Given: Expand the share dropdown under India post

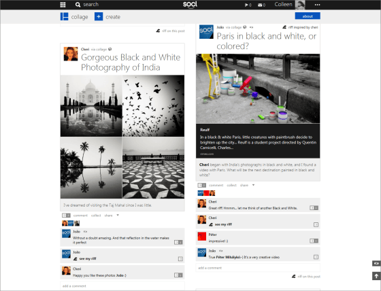Looking at the screenshot, I should click(118, 215).
